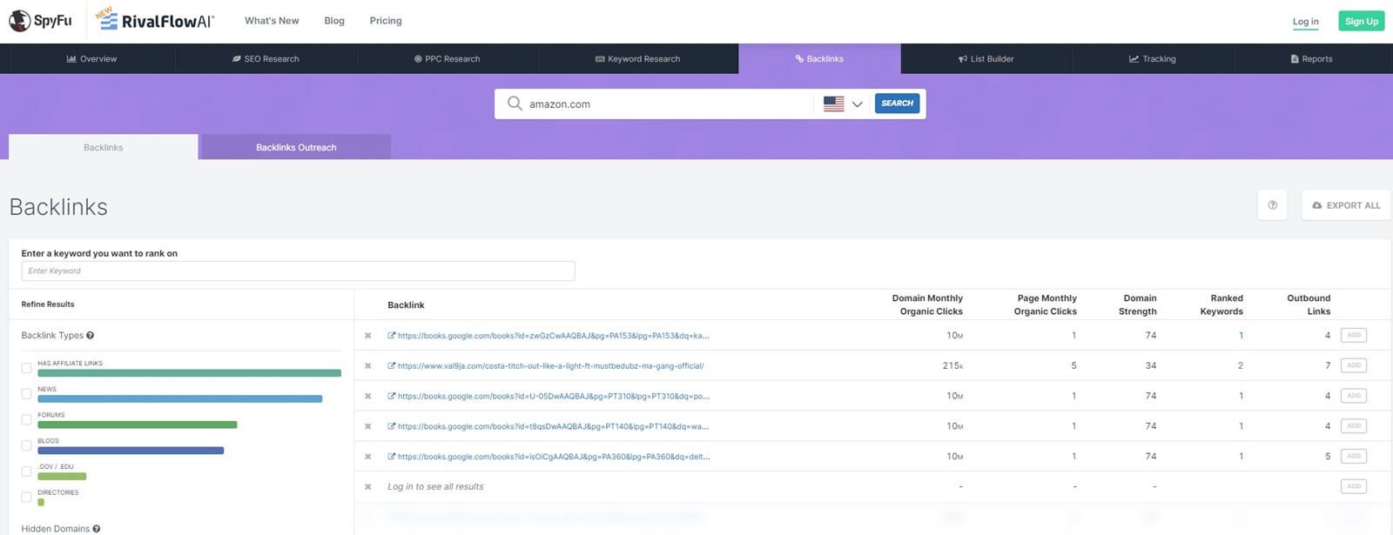This screenshot has width=1393, height=535.
Task: Select the Backlinks navigation tab in top bar
Action: tap(819, 59)
